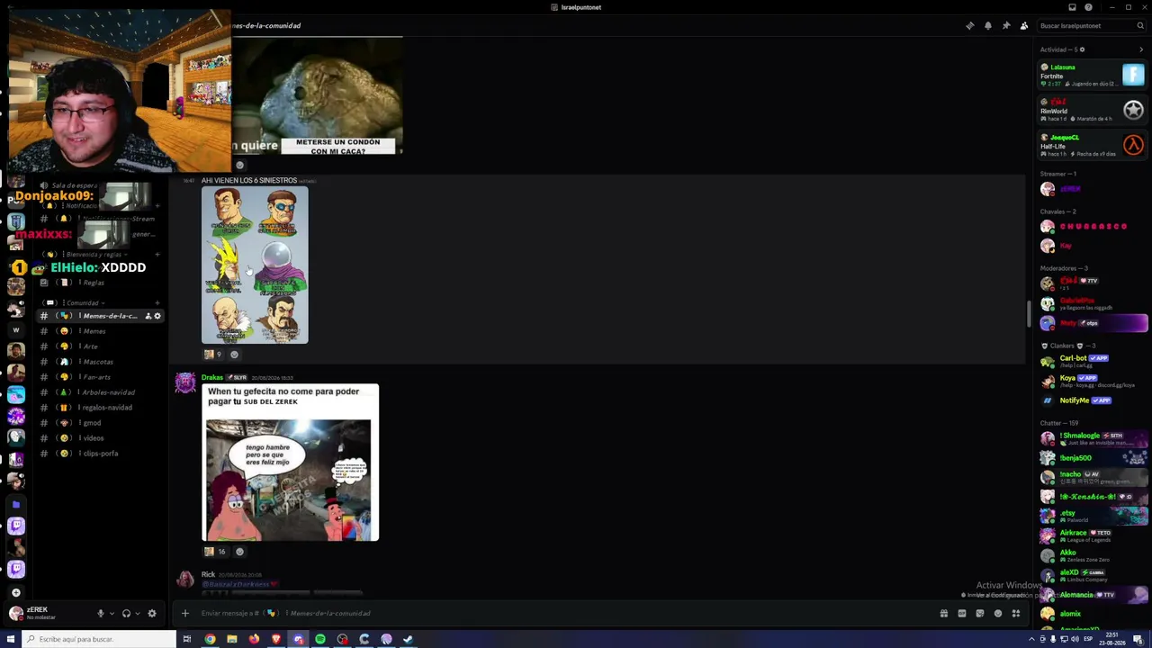Toggle the headphones deafen button
1152x648 pixels.
coord(126,613)
